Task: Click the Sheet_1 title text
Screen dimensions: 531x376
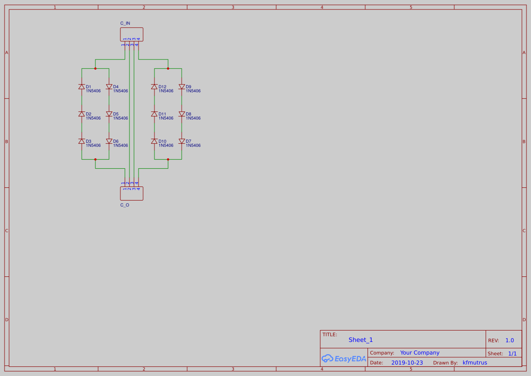Action: click(x=361, y=340)
